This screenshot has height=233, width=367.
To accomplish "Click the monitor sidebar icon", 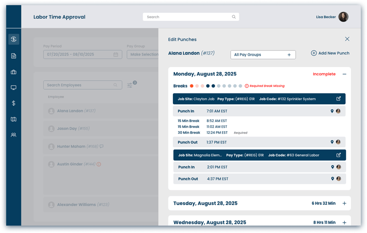I will click(14, 88).
